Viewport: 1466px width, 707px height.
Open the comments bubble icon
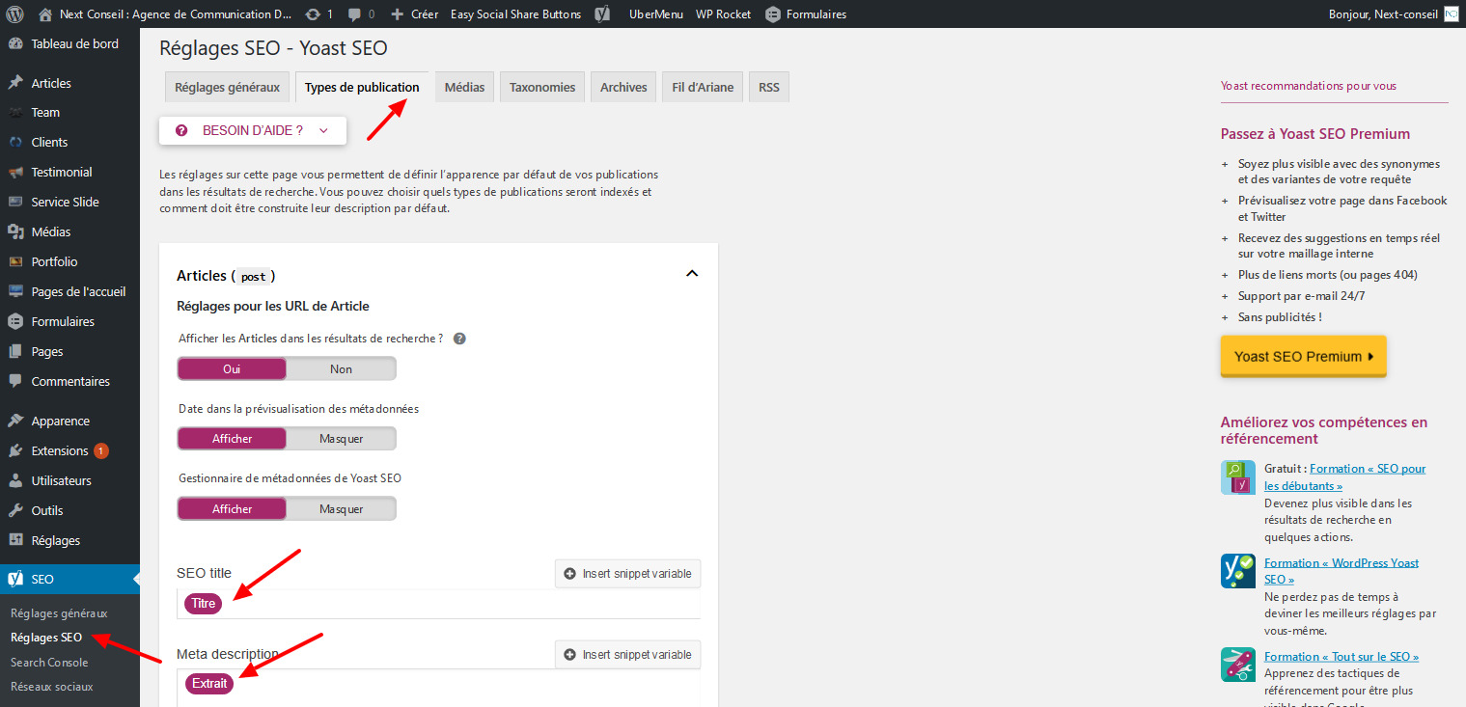355,14
